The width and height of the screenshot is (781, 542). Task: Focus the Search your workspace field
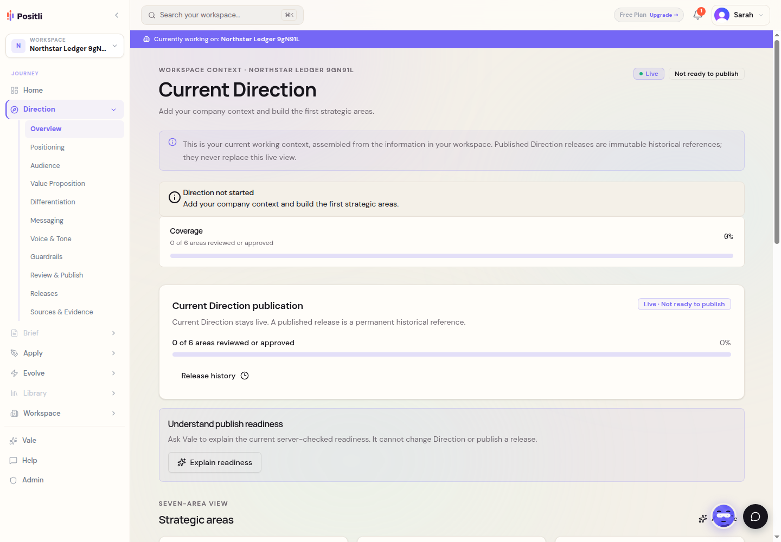pos(222,15)
